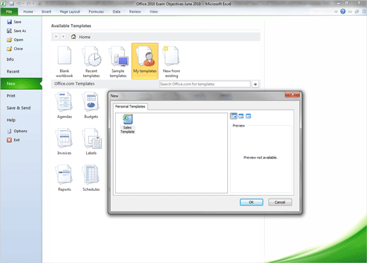Screen dimensions: 367x263
Task: Open the Schedules template category
Action: pyautogui.click(x=91, y=178)
